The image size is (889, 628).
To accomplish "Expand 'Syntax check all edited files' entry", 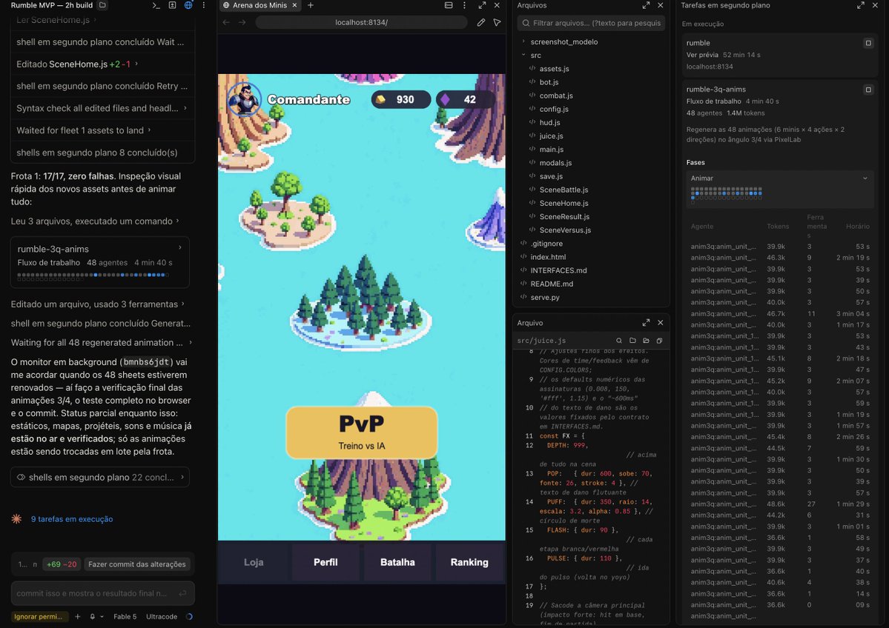I will click(102, 108).
